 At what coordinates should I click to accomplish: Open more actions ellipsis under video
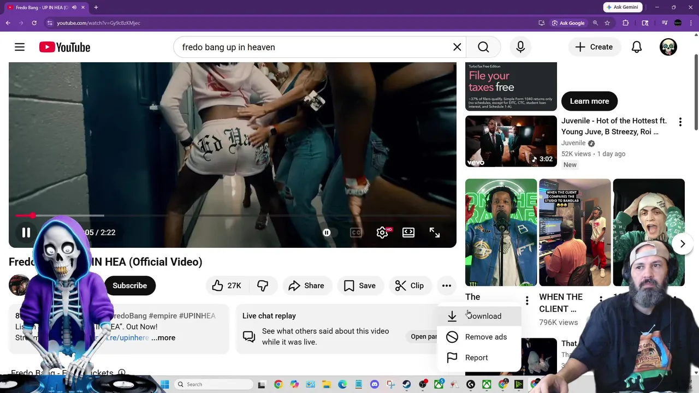[x=447, y=285]
